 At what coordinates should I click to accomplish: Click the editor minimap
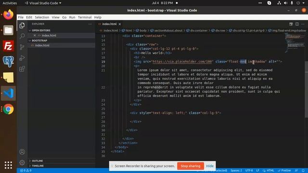click(x=294, y=43)
